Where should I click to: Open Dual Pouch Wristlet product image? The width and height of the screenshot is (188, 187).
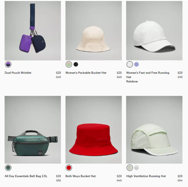coord(33,31)
